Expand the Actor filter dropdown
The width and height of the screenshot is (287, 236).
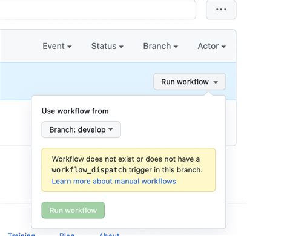click(x=211, y=46)
